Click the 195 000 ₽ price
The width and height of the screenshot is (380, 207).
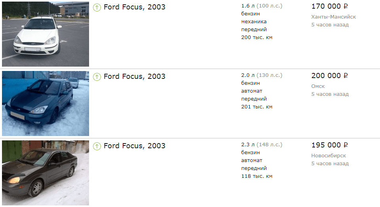point(329,145)
